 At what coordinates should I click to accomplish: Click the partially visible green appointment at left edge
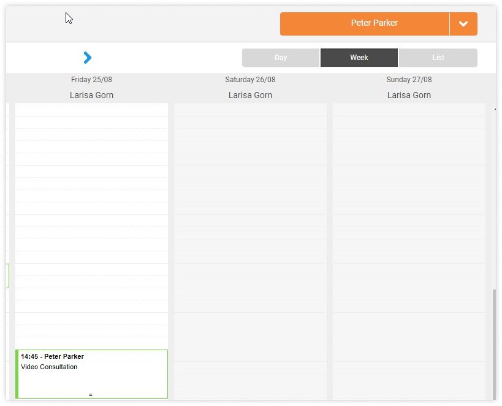tap(8, 276)
